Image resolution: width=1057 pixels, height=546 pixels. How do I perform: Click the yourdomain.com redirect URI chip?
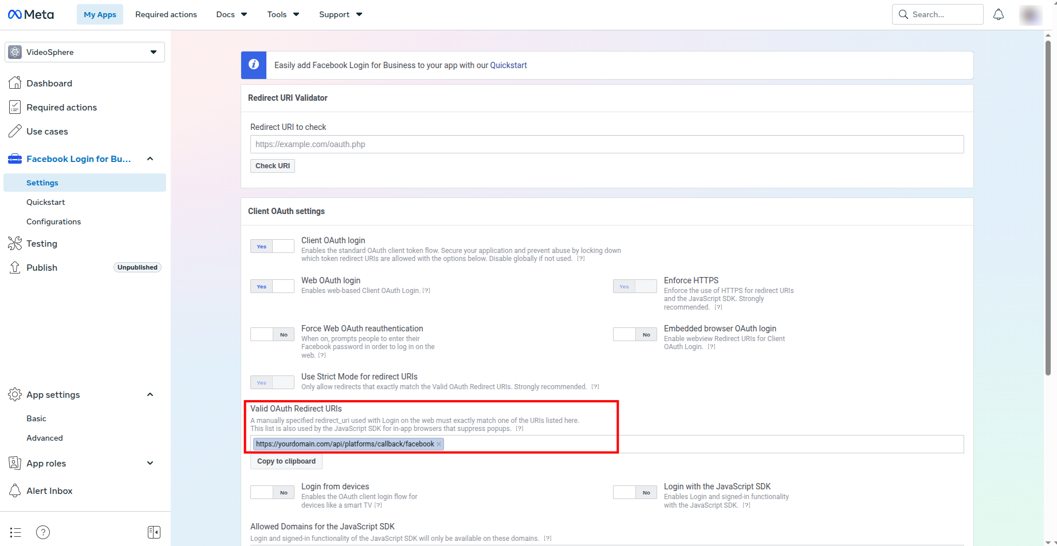[348, 444]
